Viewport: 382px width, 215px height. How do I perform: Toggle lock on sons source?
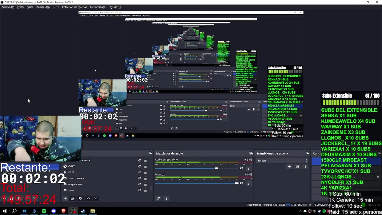[x=145, y=190]
